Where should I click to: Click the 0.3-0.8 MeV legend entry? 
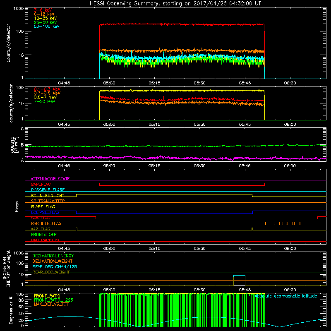pyautogui.click(x=47, y=93)
